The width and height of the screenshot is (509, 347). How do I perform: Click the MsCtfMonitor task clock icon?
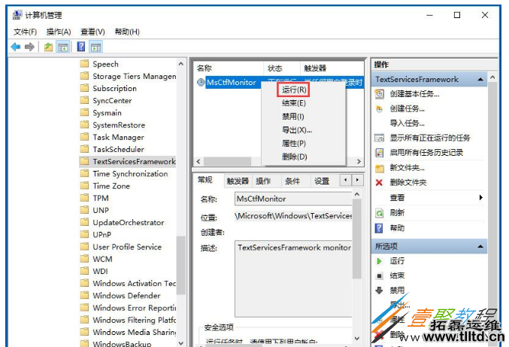[201, 82]
